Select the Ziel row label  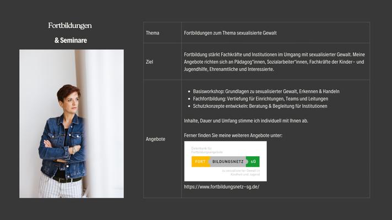150,62
